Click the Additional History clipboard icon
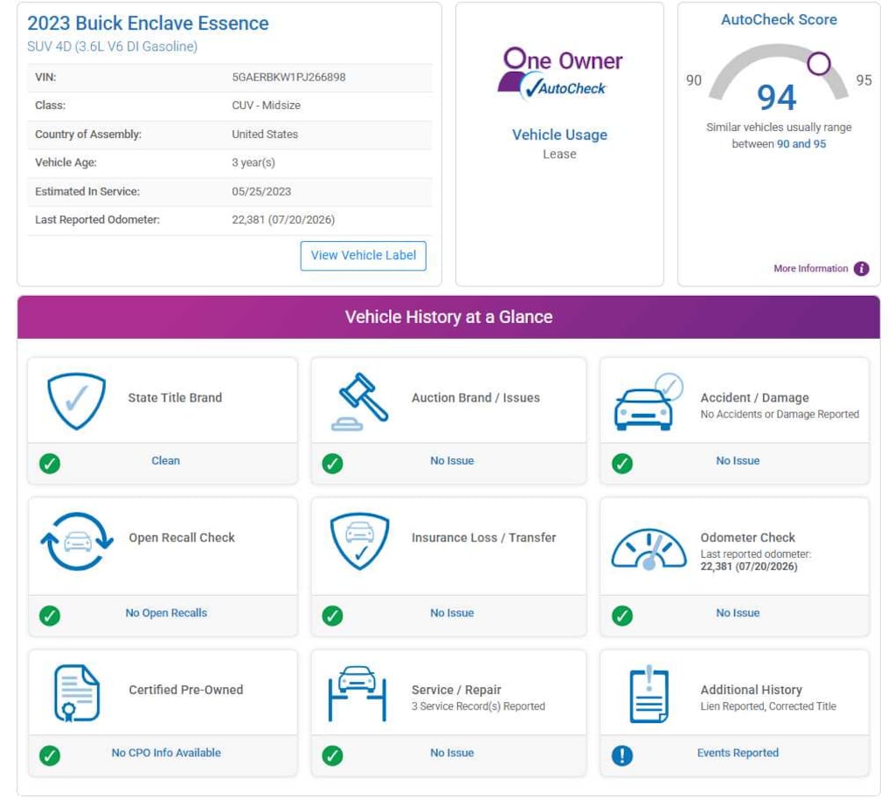 click(649, 693)
